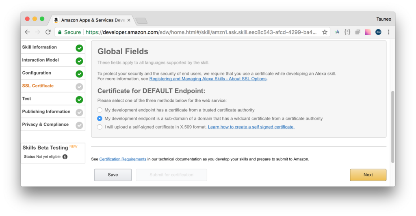This screenshot has height=216, width=416.
Task: Click the Global Fields heading
Action: coord(123,51)
